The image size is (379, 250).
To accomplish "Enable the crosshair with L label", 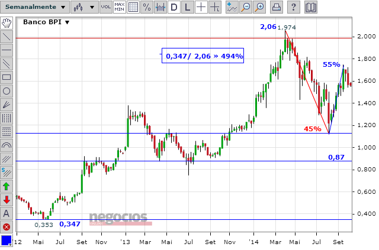I will click(214, 7).
